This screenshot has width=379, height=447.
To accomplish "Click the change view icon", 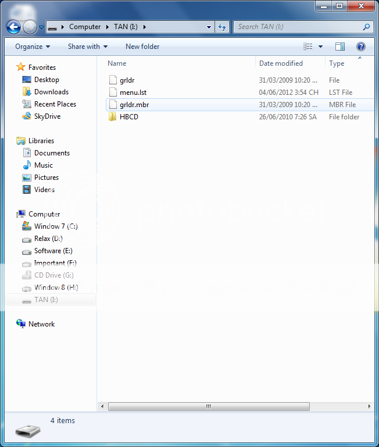I will coord(308,47).
